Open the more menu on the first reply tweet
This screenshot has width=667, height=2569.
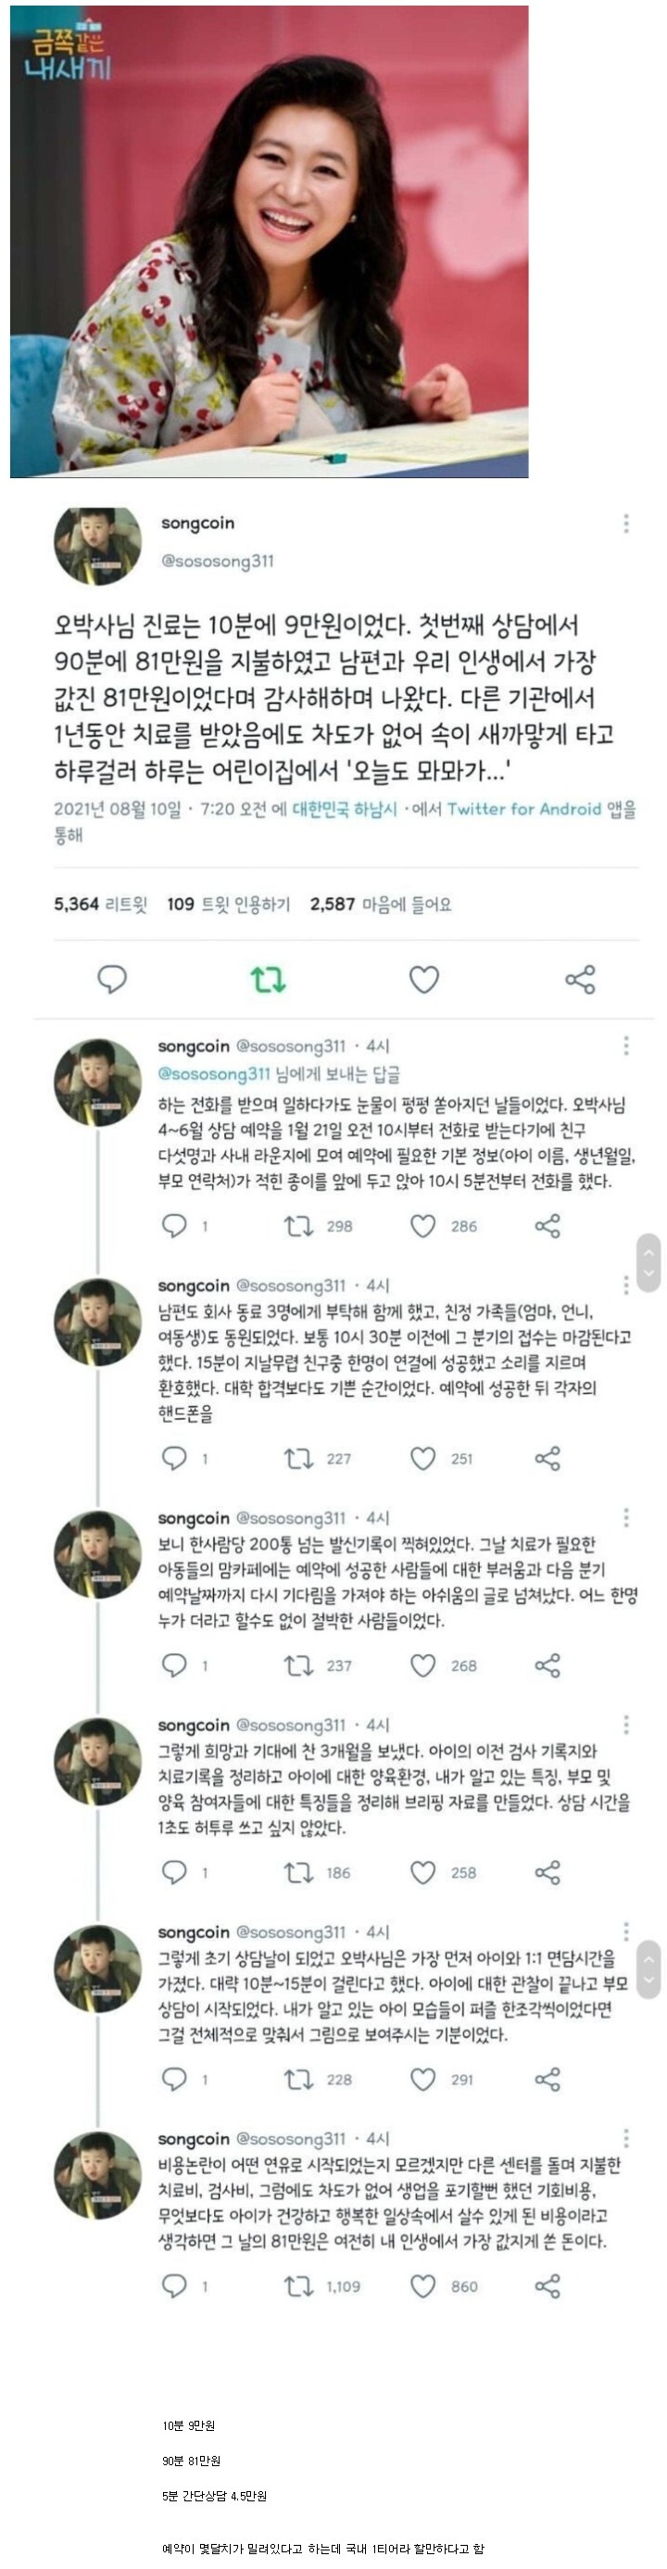click(625, 1045)
